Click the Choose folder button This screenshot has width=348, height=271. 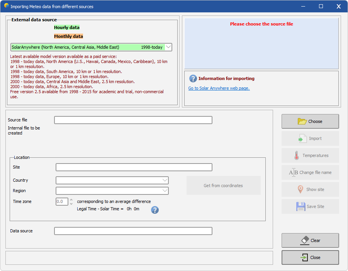coord(310,121)
